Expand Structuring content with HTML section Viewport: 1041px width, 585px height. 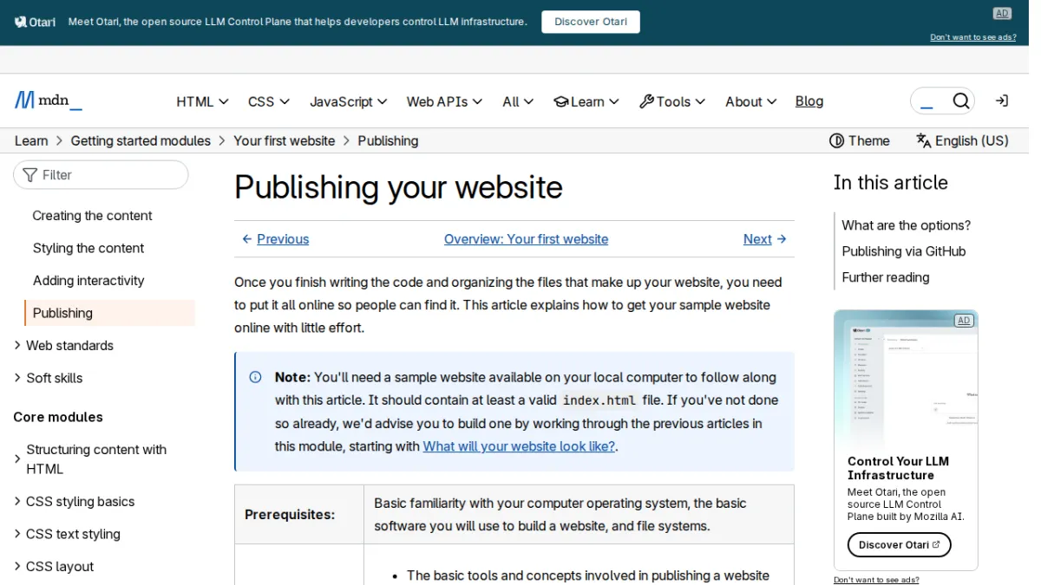pyautogui.click(x=96, y=459)
